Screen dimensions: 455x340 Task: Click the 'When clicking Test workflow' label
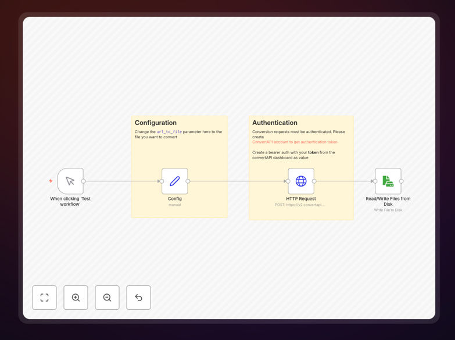tap(70, 201)
